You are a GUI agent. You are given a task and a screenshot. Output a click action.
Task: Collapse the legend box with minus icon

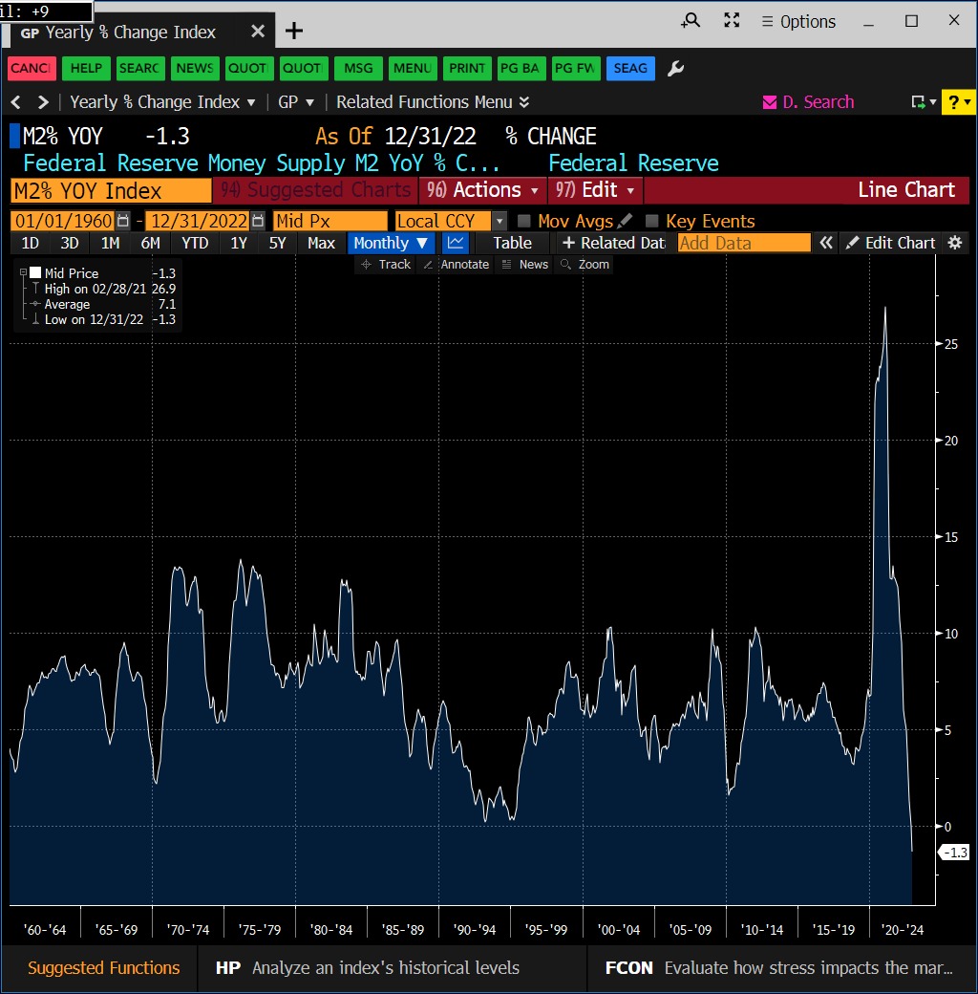[x=24, y=272]
